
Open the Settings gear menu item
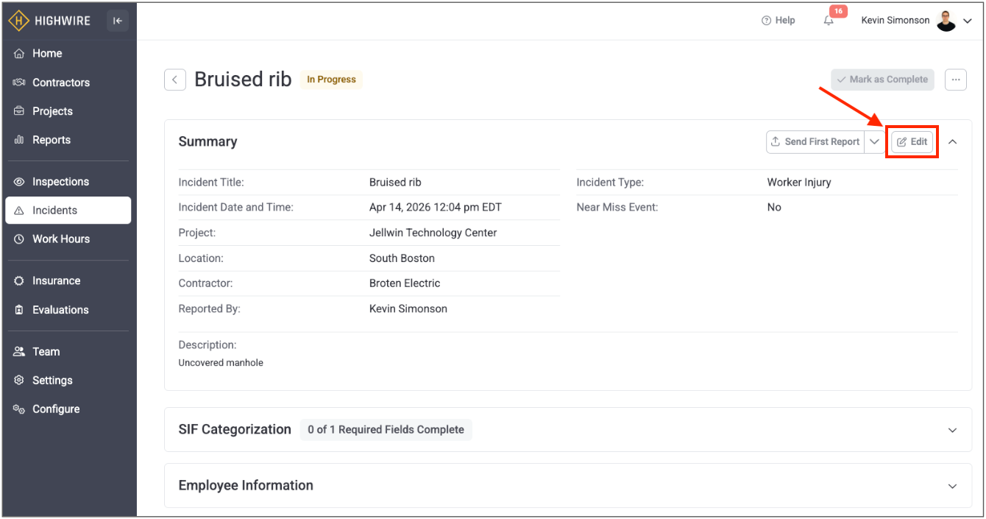click(52, 381)
